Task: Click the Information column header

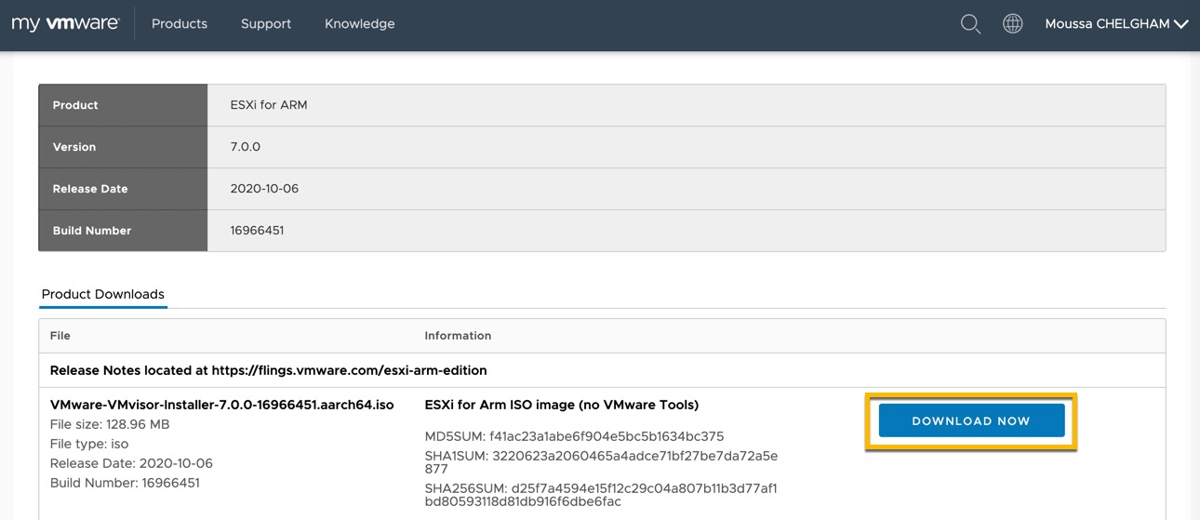Action: pyautogui.click(x=458, y=336)
